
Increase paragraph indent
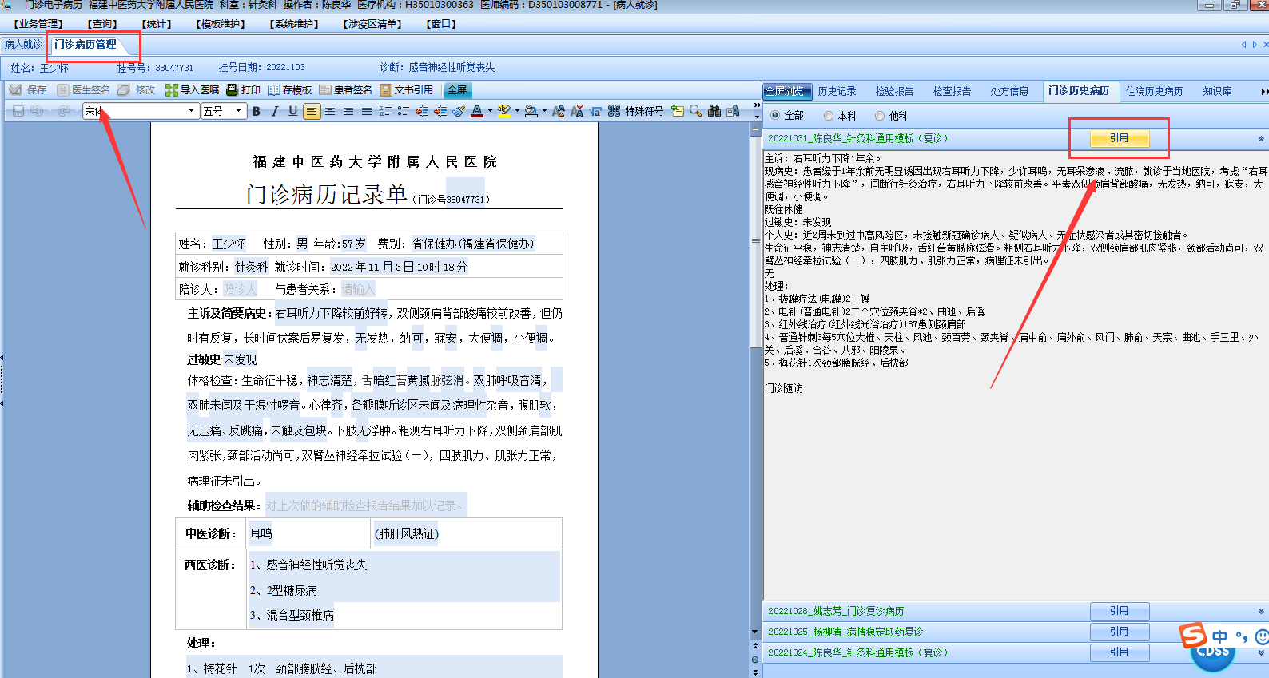[x=440, y=111]
